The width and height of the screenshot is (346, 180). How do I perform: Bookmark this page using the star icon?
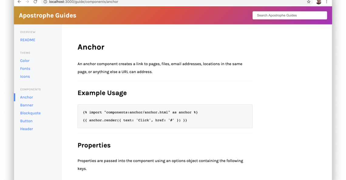tap(309, 2)
